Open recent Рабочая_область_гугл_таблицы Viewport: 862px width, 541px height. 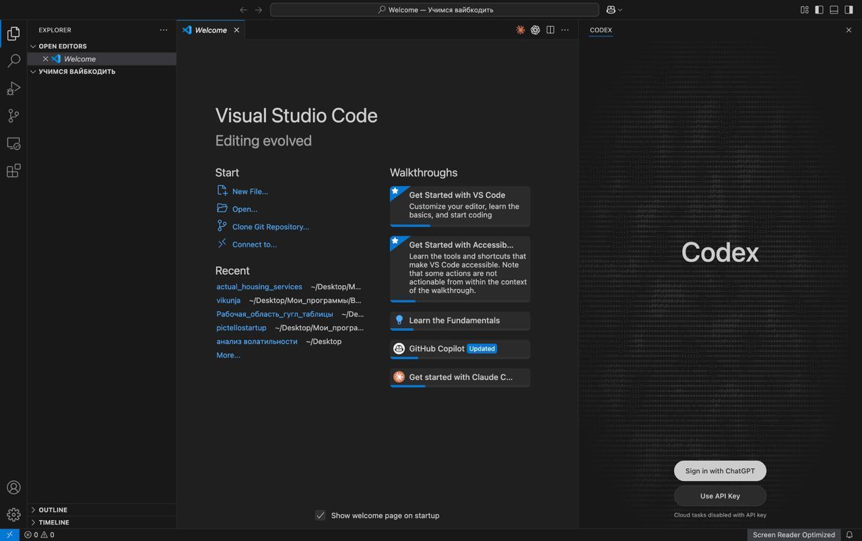(x=275, y=314)
